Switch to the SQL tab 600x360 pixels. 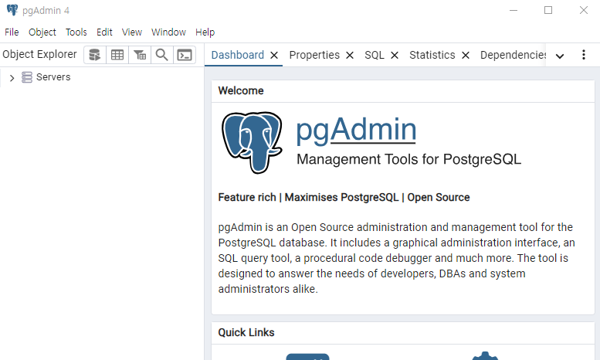pyautogui.click(x=375, y=55)
